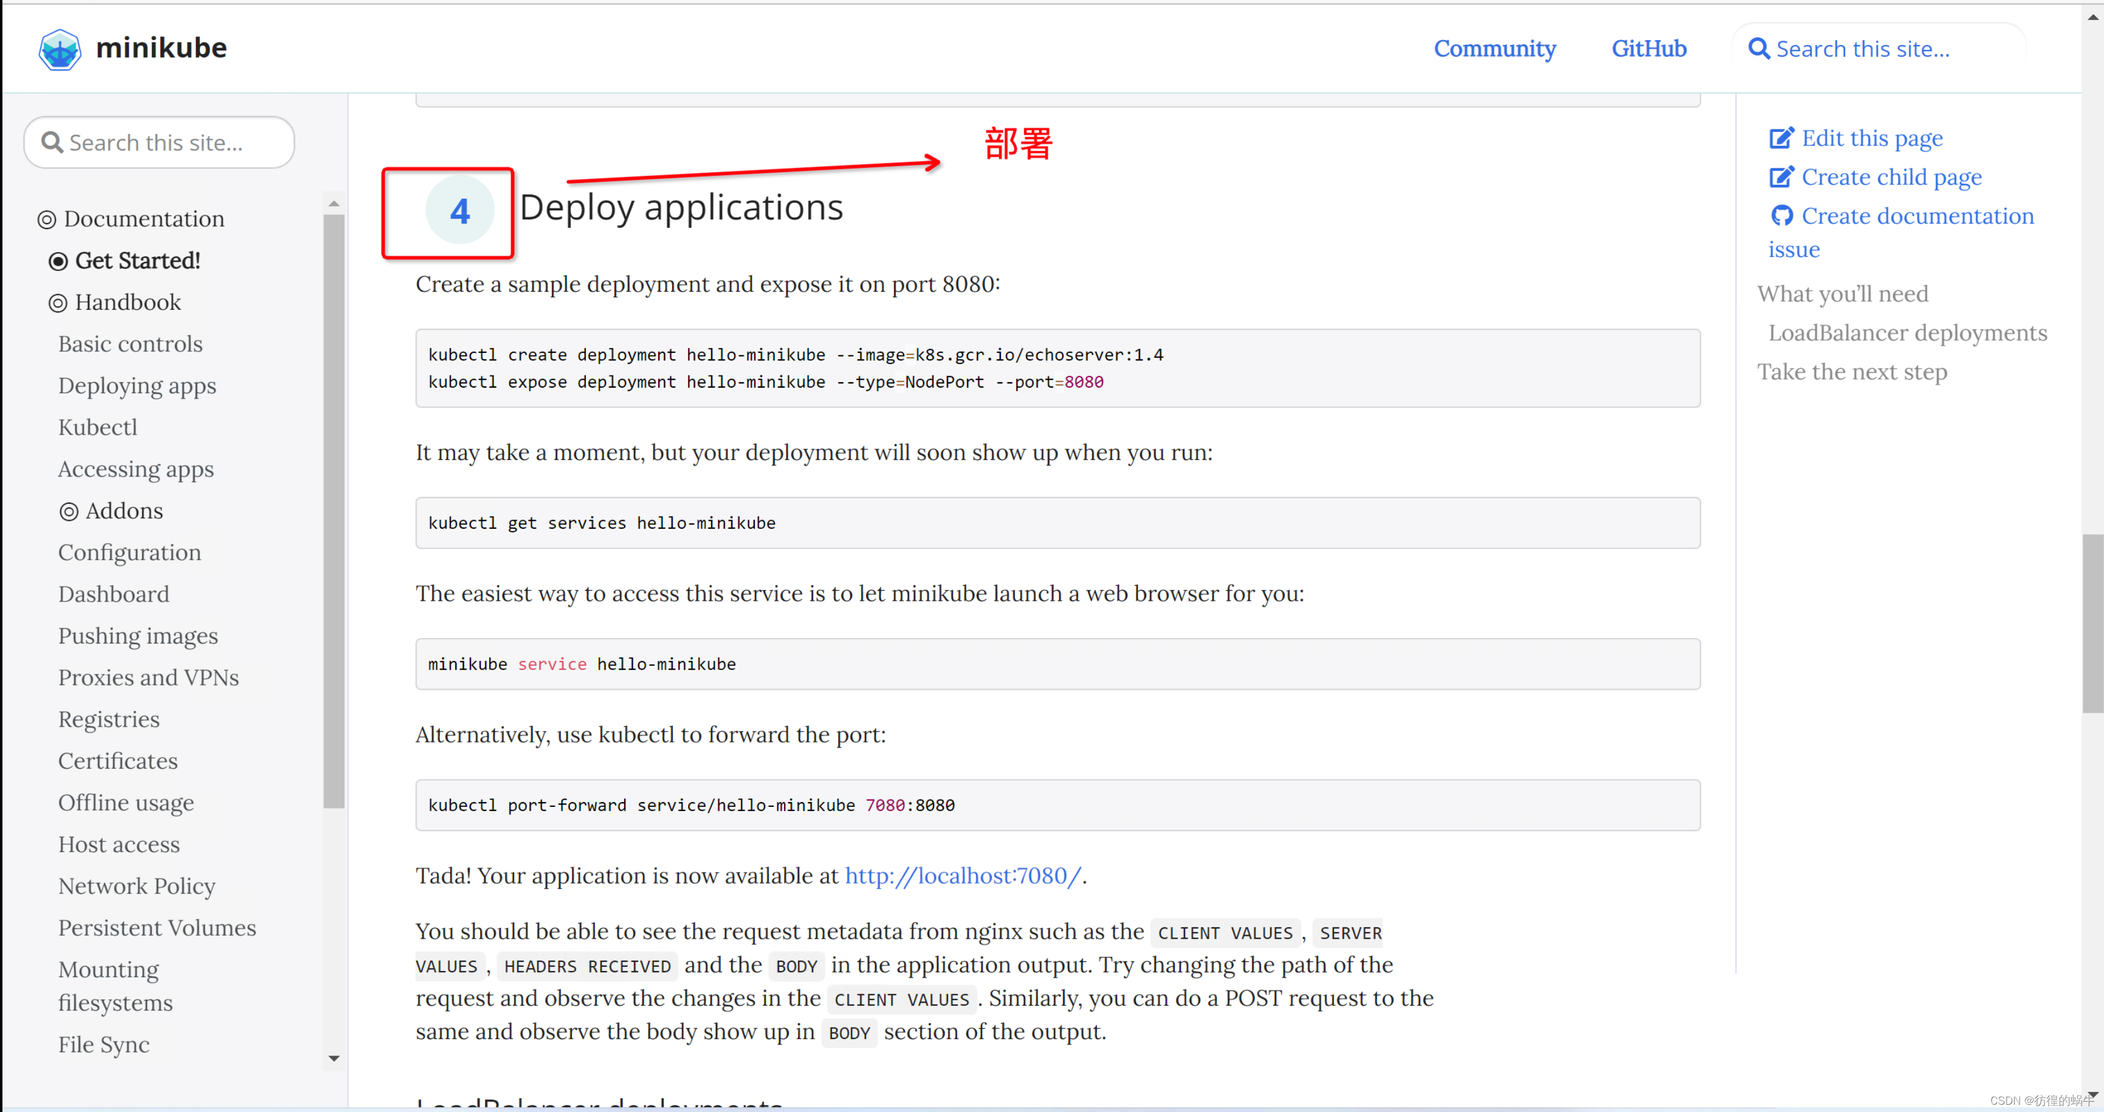This screenshot has width=2104, height=1112.
Task: Expand the Addons submenu
Action: pos(124,511)
